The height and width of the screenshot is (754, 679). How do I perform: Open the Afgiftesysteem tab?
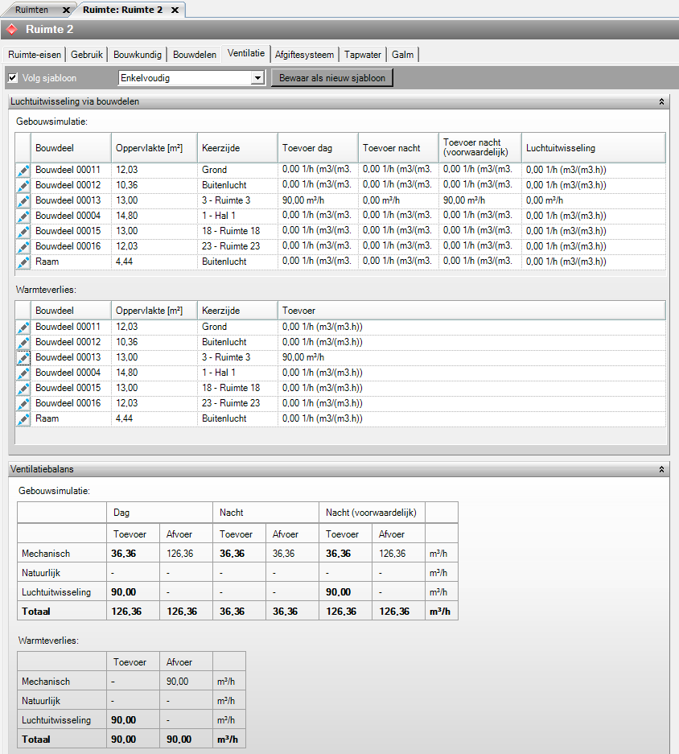(x=304, y=55)
